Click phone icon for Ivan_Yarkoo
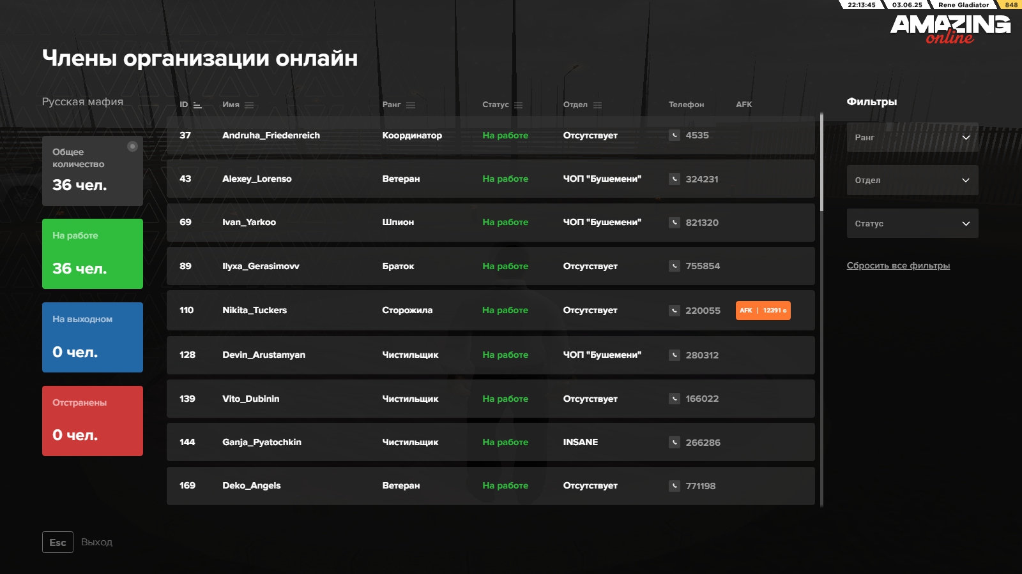The height and width of the screenshot is (574, 1022). (675, 222)
